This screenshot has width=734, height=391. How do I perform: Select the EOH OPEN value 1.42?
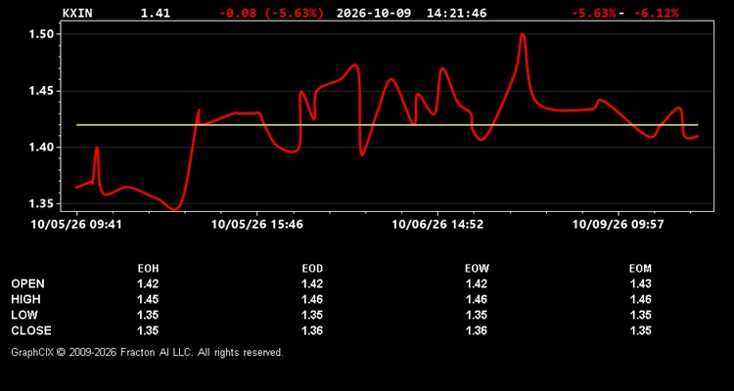(x=148, y=283)
